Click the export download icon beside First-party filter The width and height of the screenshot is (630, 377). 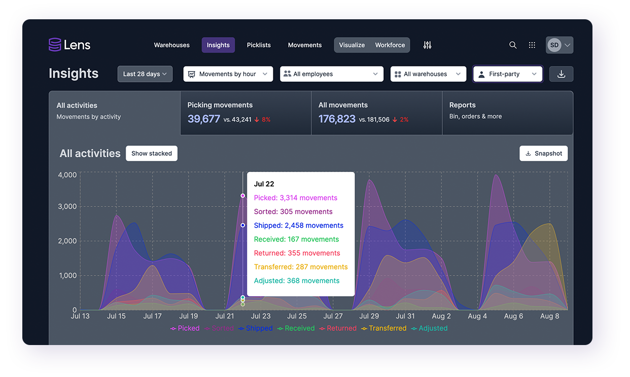pos(561,74)
